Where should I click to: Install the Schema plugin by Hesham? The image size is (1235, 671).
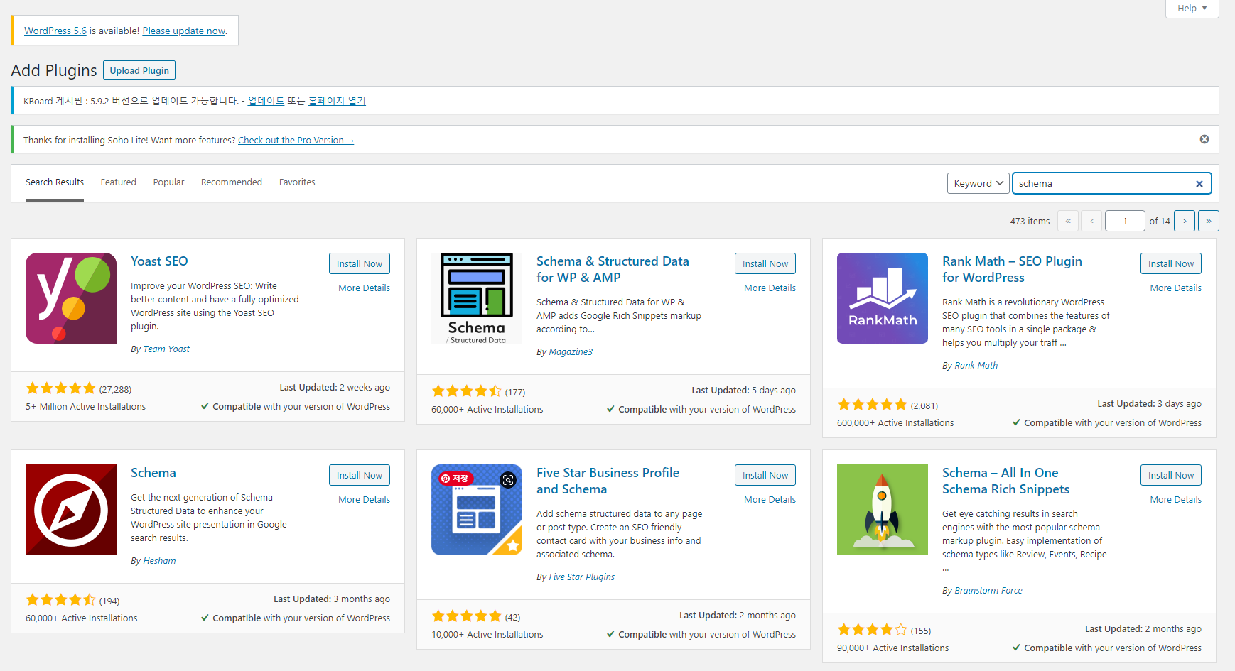point(360,475)
